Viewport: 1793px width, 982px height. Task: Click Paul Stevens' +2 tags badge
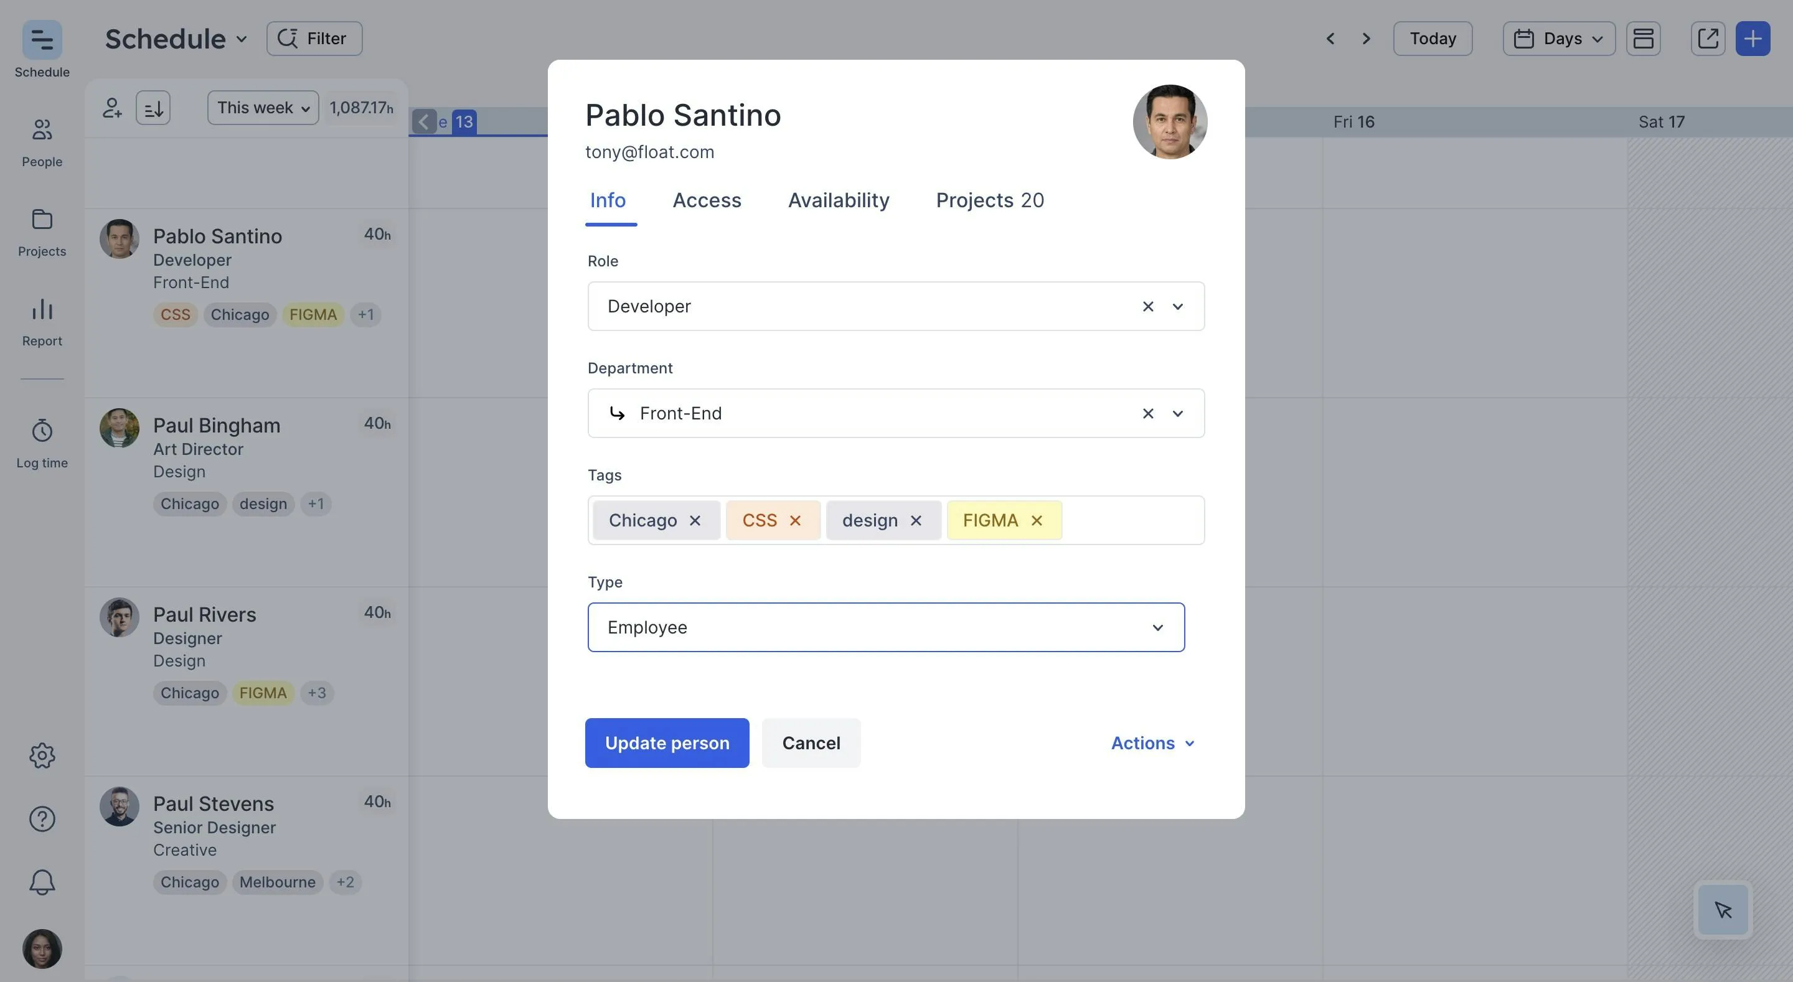click(x=346, y=882)
